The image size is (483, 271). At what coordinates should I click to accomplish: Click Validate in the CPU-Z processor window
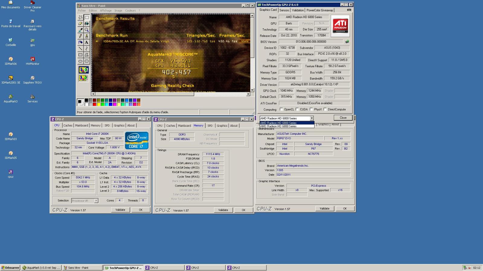coord(120,210)
